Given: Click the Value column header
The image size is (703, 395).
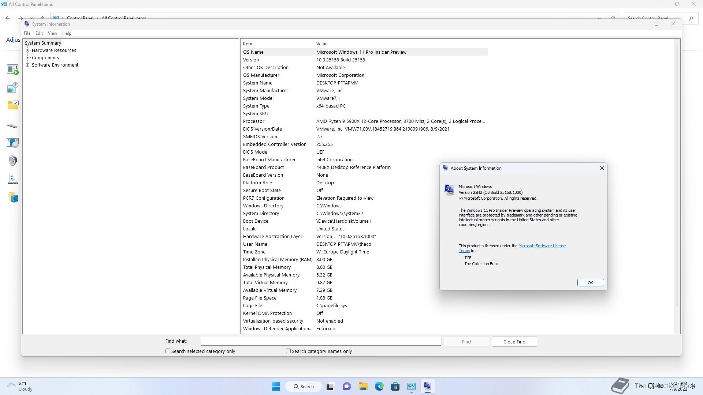Looking at the screenshot, I should [401, 44].
